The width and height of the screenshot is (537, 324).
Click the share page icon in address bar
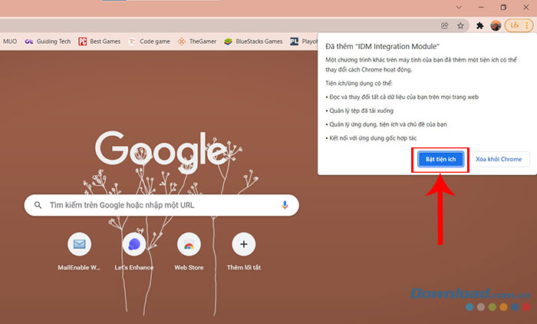pos(445,25)
